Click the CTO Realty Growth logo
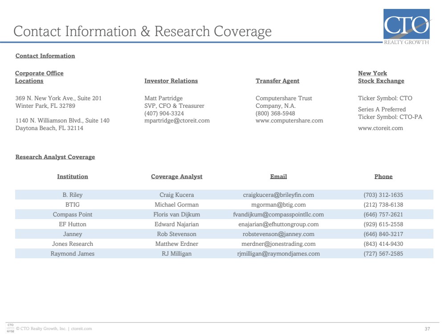Screen dimensions: 445x334 (406, 27)
